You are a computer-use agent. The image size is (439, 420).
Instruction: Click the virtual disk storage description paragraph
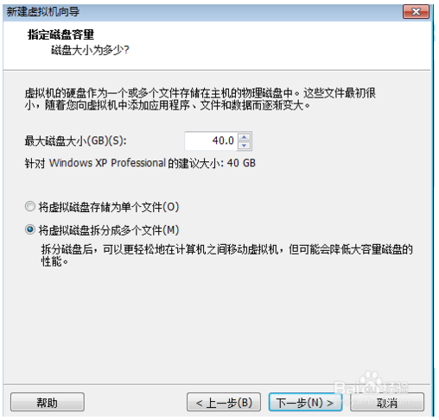coord(200,99)
